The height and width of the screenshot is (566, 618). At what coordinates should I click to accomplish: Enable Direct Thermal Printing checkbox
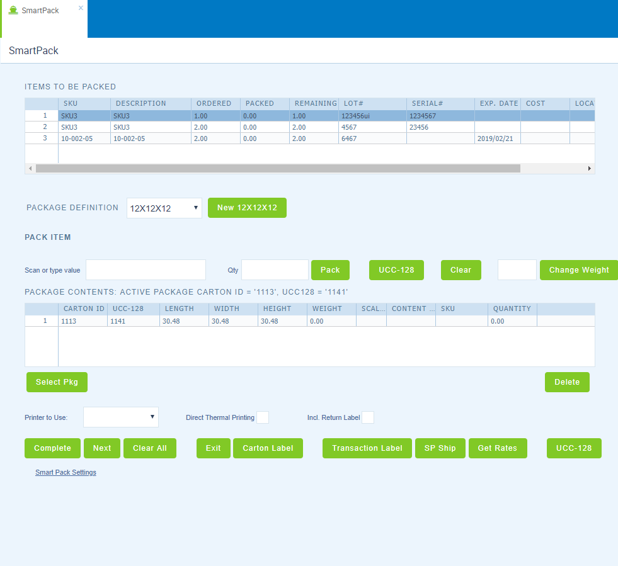[x=263, y=417]
